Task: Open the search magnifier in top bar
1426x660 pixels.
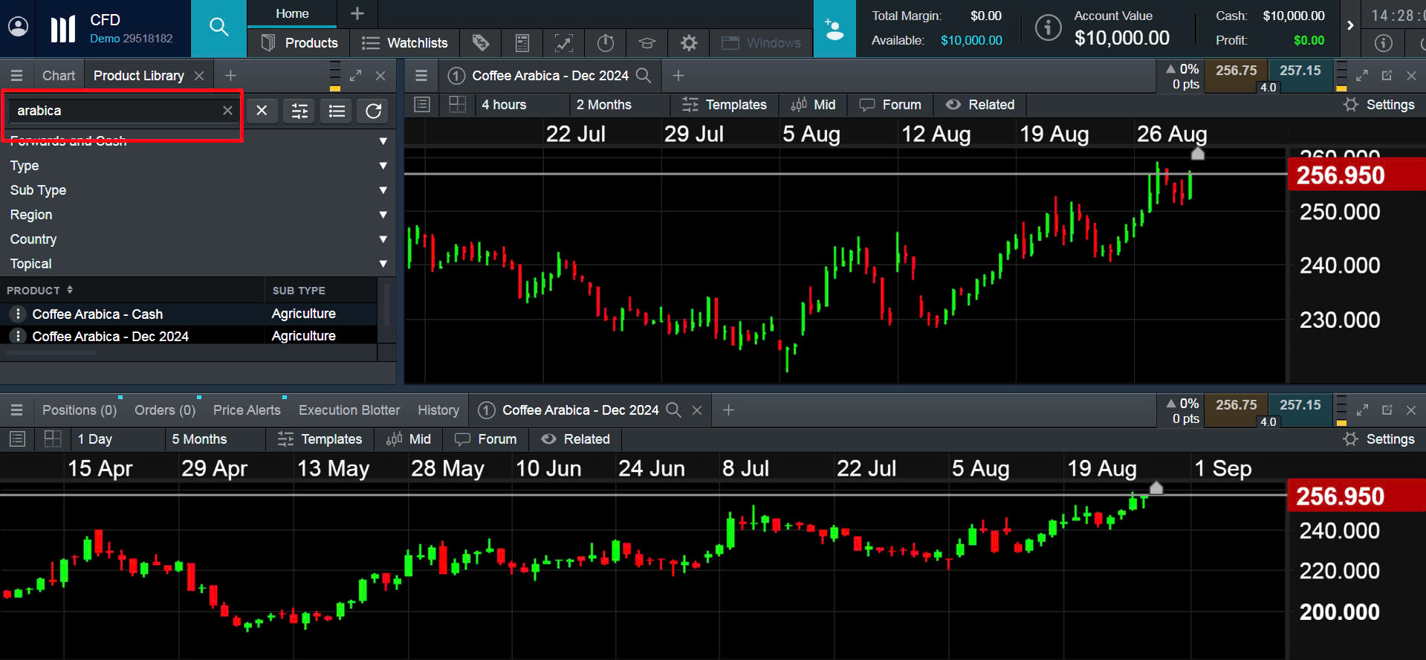Action: tap(218, 27)
